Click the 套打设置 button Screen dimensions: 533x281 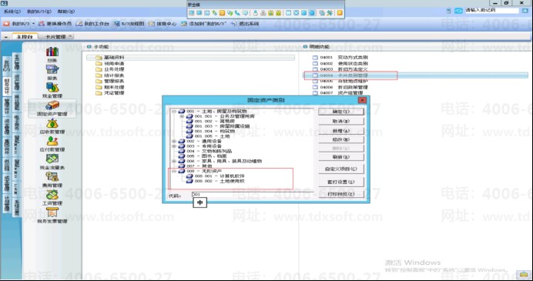(x=341, y=182)
